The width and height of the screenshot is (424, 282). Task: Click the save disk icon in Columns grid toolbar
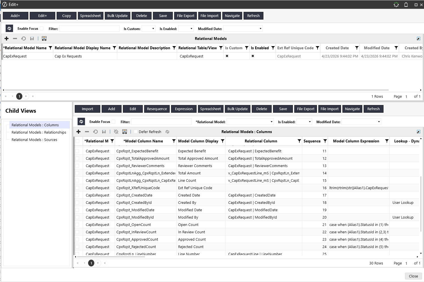(x=104, y=132)
